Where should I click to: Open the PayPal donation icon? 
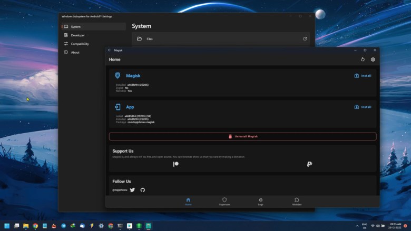coord(309,164)
